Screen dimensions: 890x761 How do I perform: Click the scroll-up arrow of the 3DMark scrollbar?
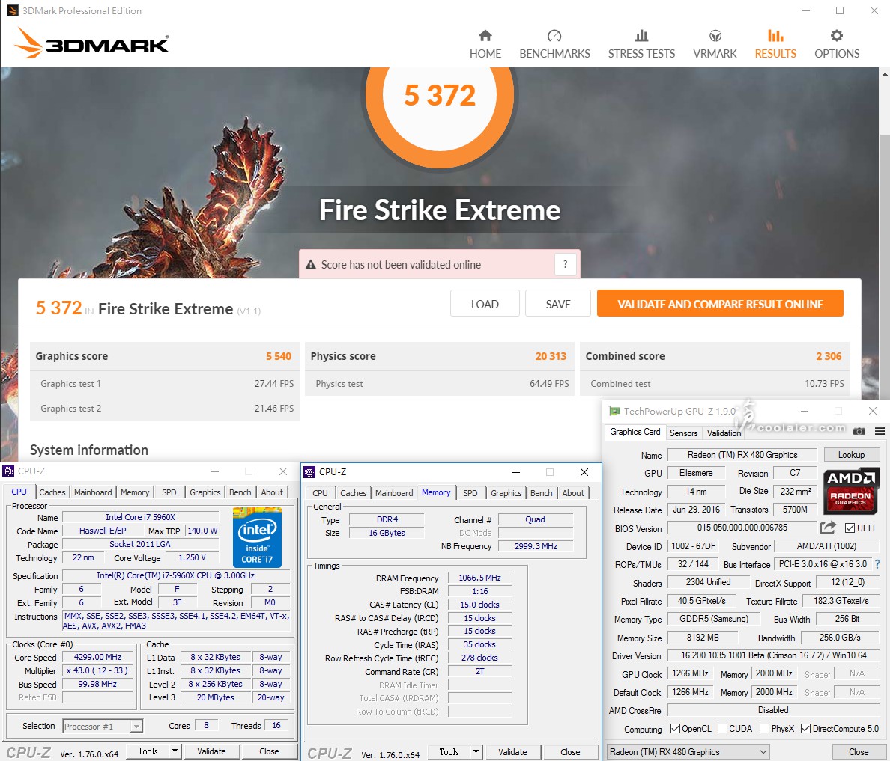pos(885,74)
